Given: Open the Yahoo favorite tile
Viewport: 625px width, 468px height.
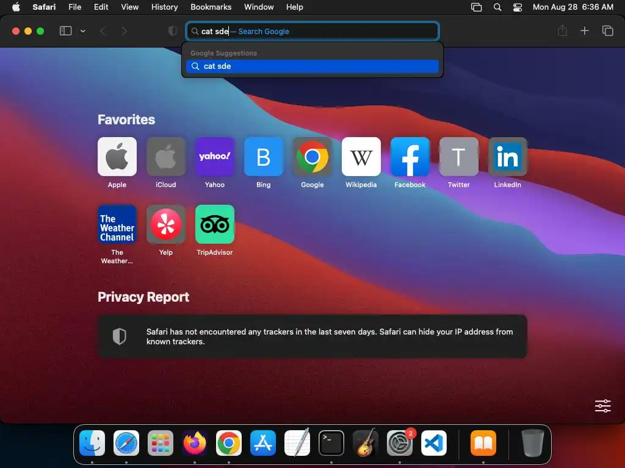Looking at the screenshot, I should 214,157.
